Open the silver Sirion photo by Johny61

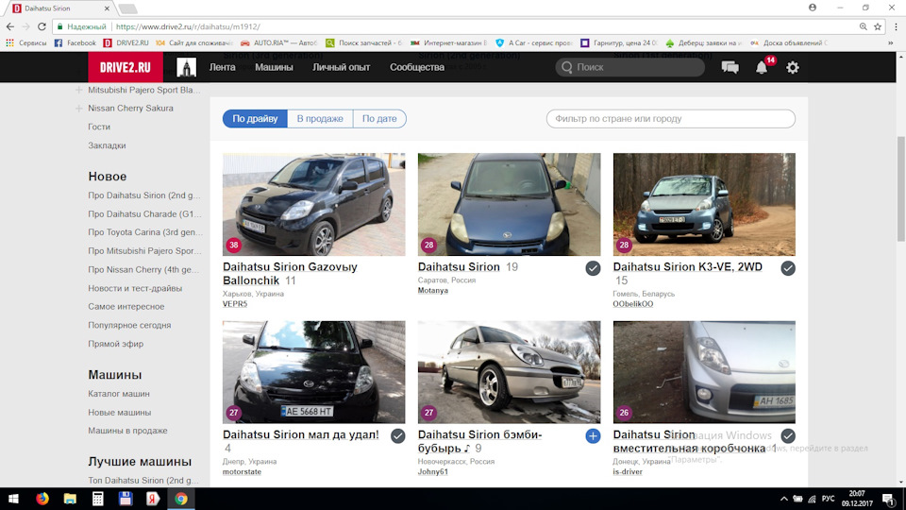tap(509, 372)
